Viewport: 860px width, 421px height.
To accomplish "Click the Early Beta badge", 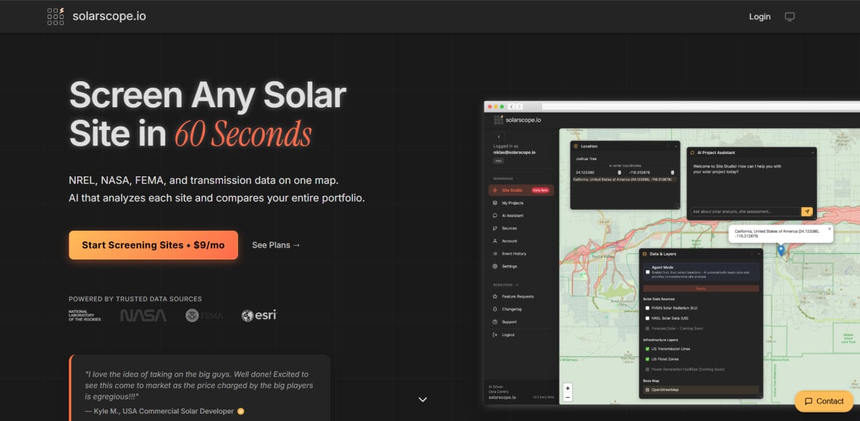I will click(541, 190).
